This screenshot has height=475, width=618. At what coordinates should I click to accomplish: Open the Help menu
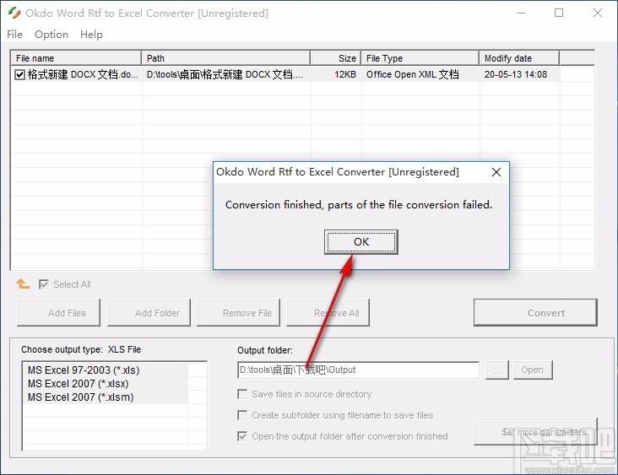tap(91, 35)
